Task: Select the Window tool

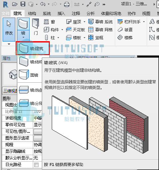Action: coord(49,22)
